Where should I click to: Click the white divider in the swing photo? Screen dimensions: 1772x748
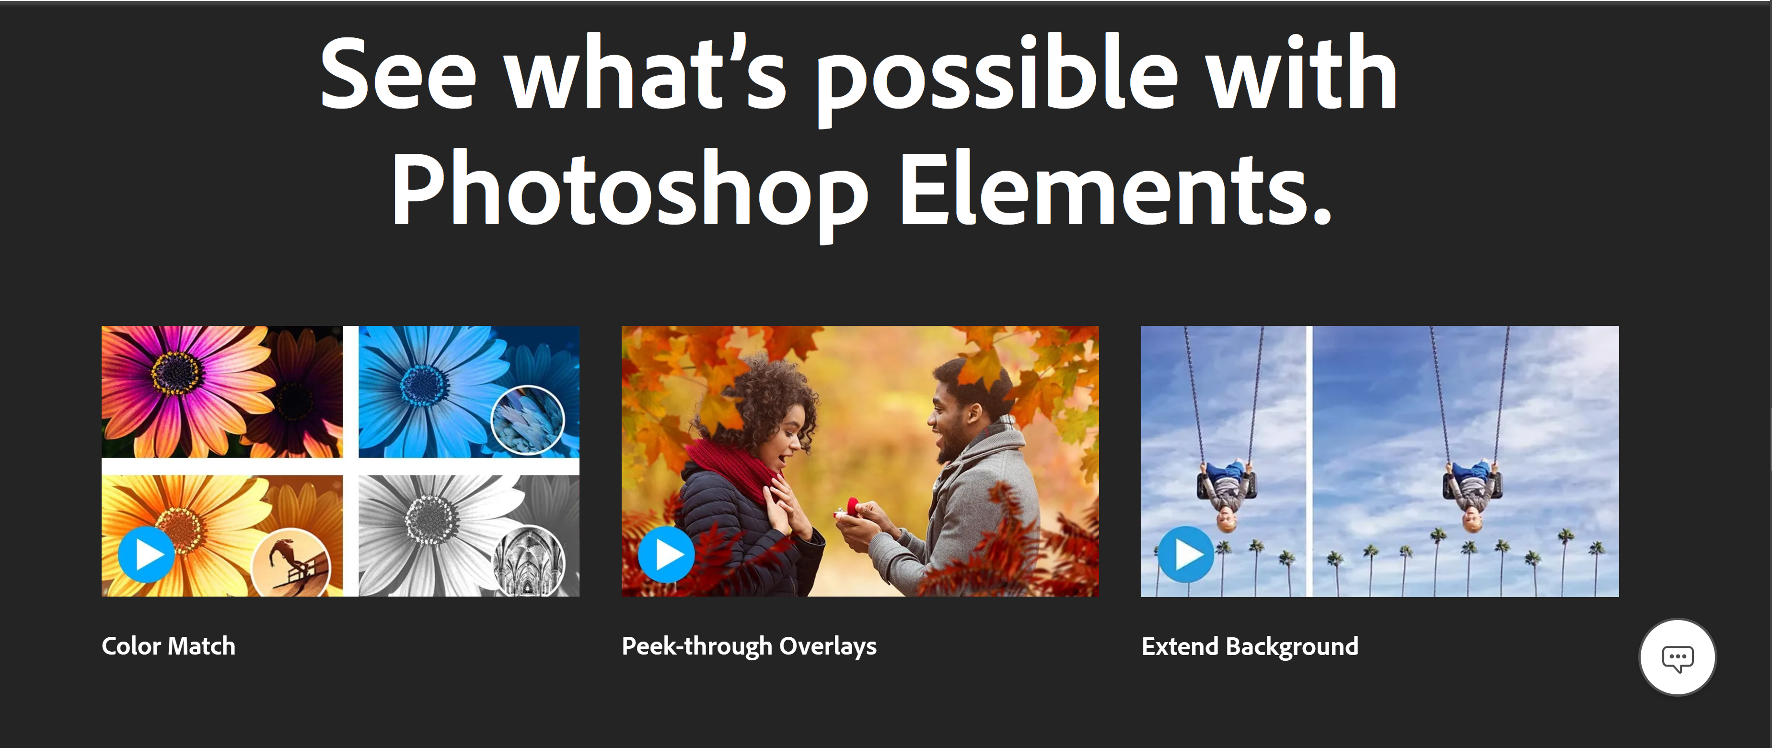pos(1309,460)
